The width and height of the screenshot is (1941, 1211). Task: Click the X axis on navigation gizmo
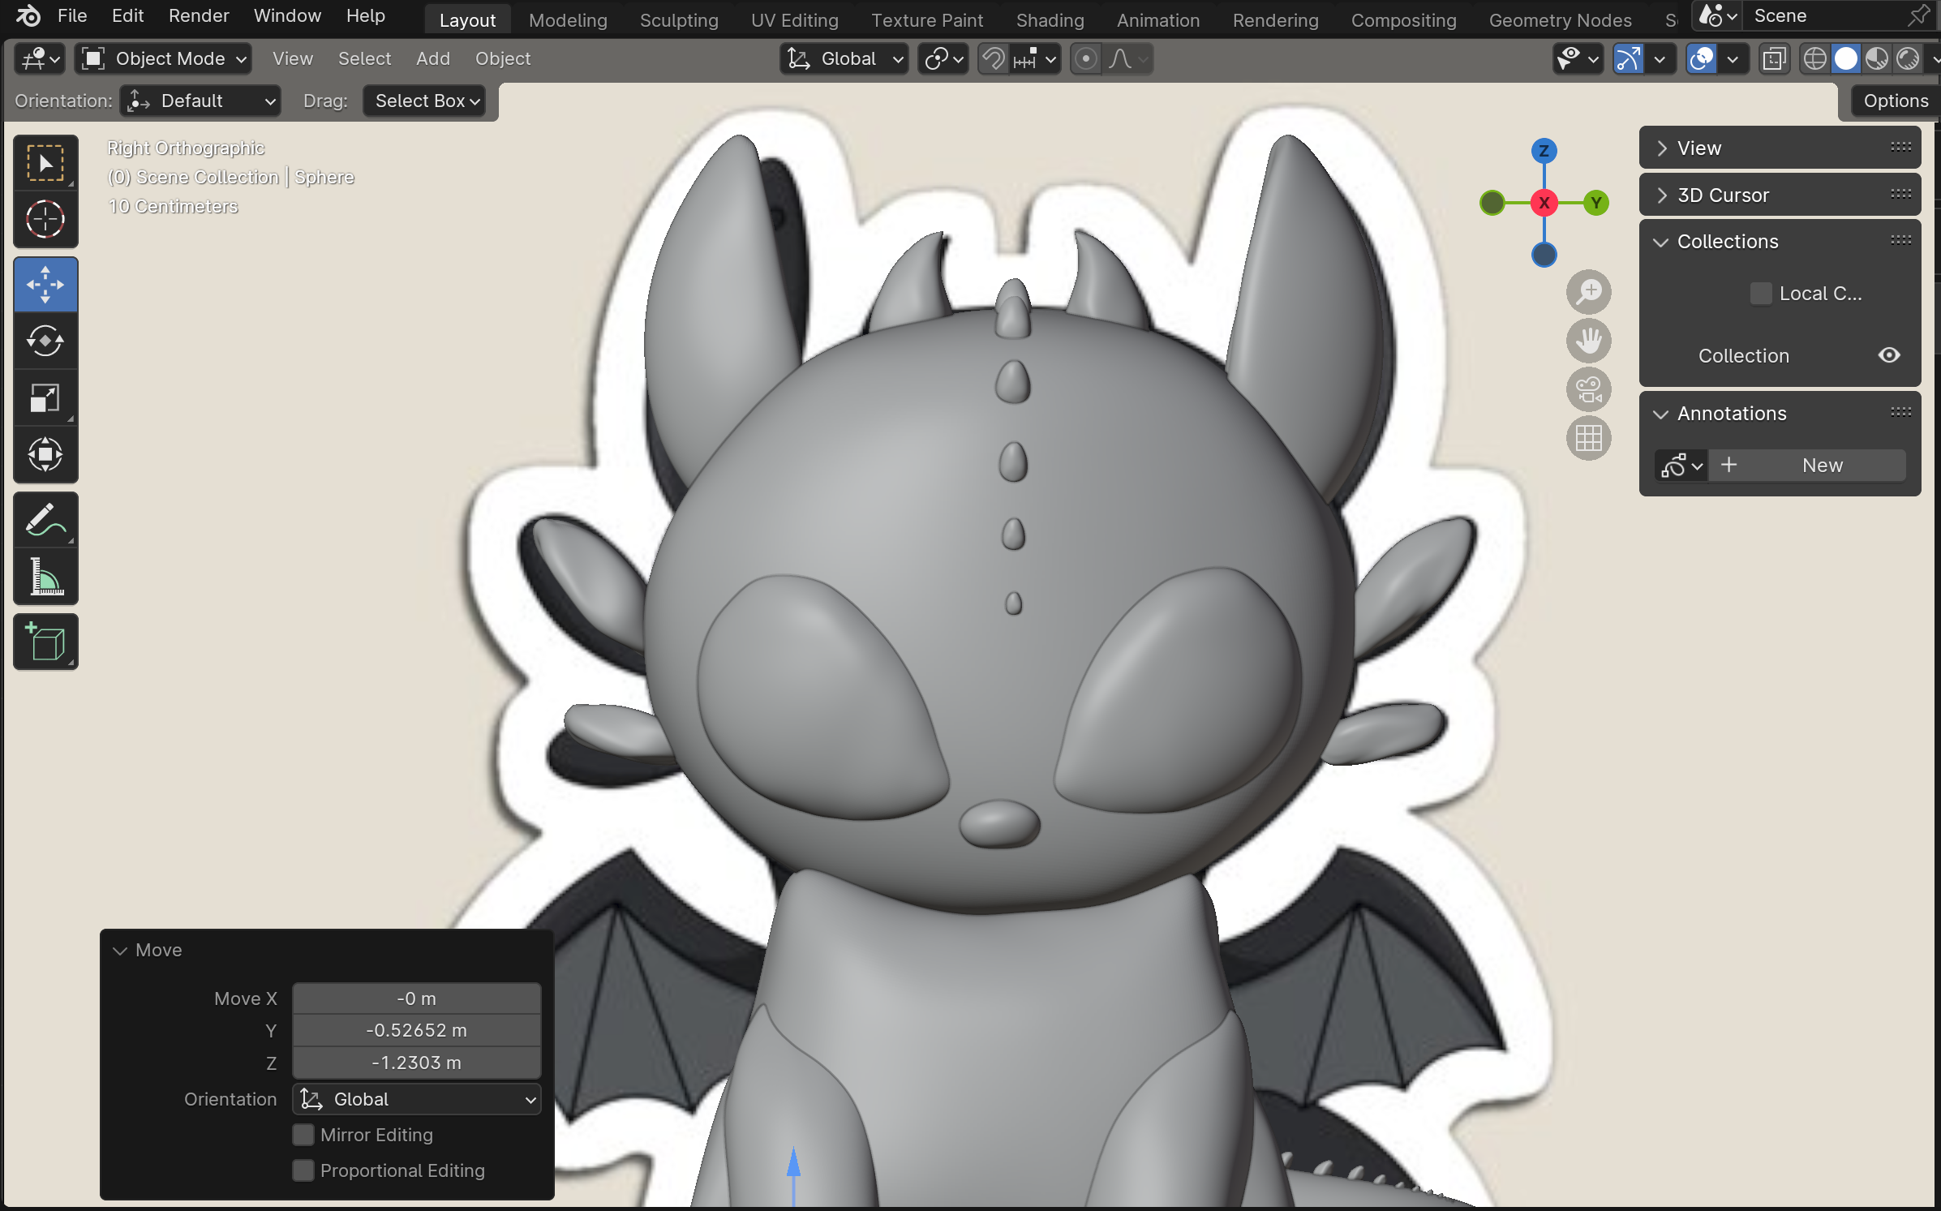pyautogui.click(x=1544, y=203)
